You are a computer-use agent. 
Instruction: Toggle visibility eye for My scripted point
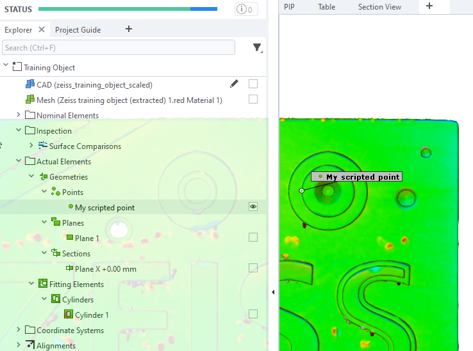pos(253,207)
